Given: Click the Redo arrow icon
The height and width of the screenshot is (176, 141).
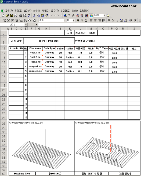Looking at the screenshot, I should (58, 15).
